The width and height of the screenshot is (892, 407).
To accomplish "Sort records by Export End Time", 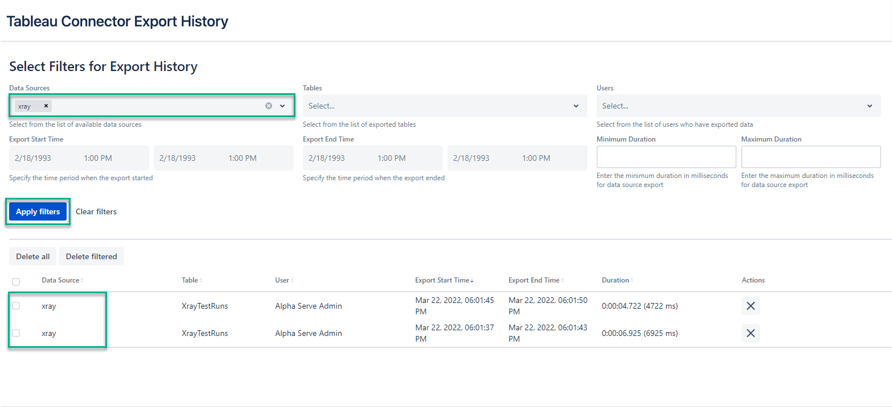I will 562,280.
